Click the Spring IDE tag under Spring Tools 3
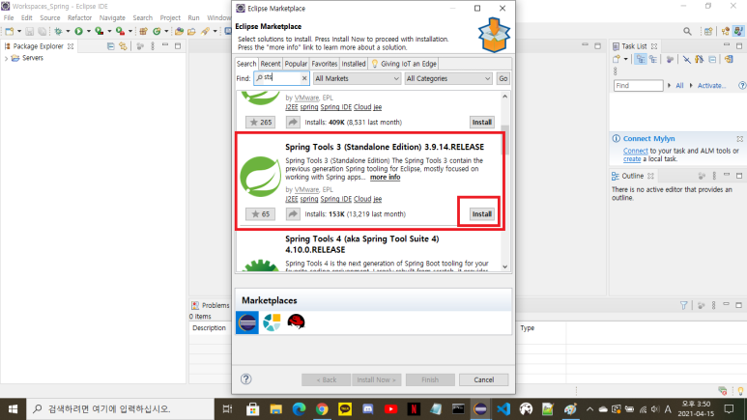Viewport: 747px width, 420px height. pyautogui.click(x=336, y=199)
